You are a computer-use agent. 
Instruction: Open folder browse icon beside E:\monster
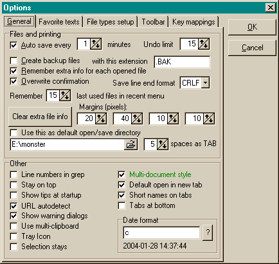(130, 144)
